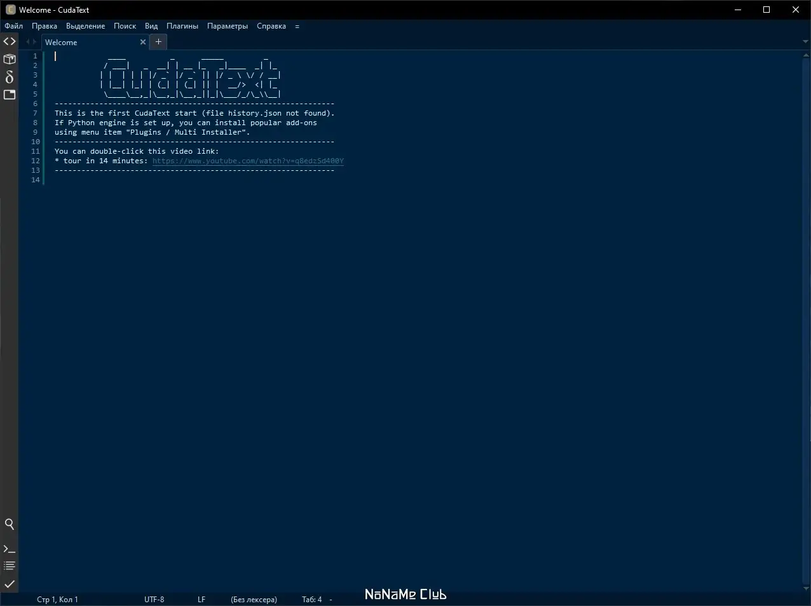Open the Вид menu
The height and width of the screenshot is (606, 811).
coord(151,26)
